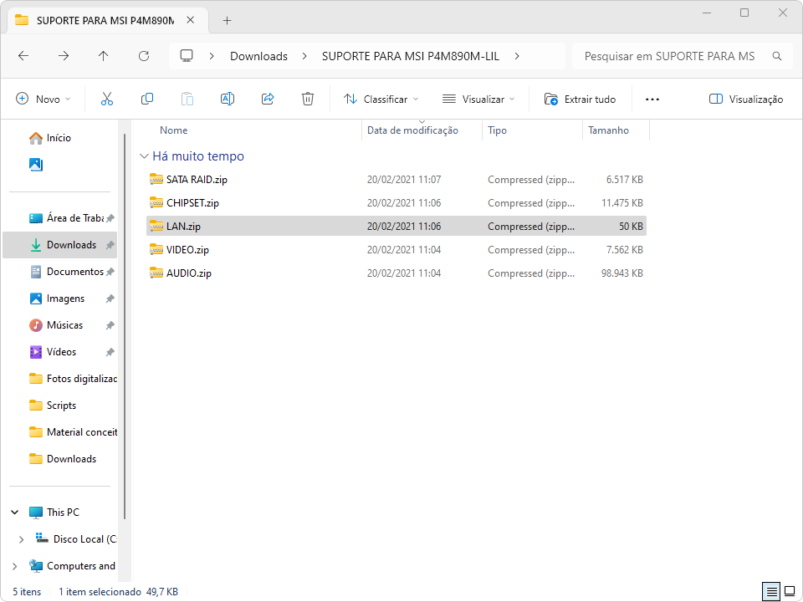Select VIDEO.zip file
The height and width of the screenshot is (602, 803).
coord(187,250)
